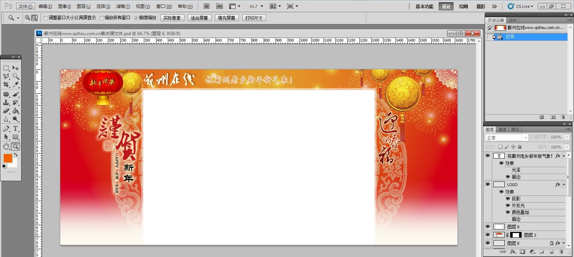Select the Rectangle shape tool
Screen dimensions: 574x257
click(15, 137)
